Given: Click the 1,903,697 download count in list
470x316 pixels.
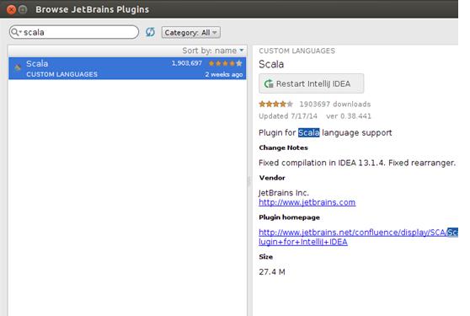Looking at the screenshot, I should [x=187, y=63].
